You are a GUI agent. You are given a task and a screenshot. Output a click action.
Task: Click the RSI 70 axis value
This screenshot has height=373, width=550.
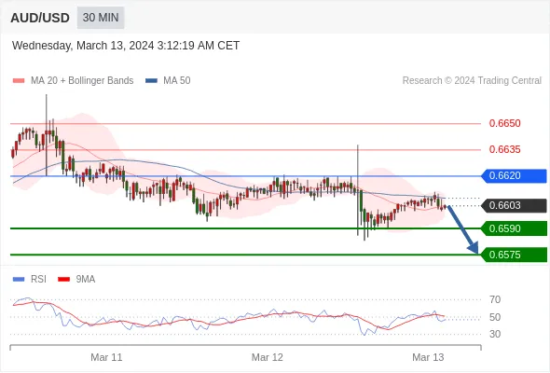tap(495, 299)
